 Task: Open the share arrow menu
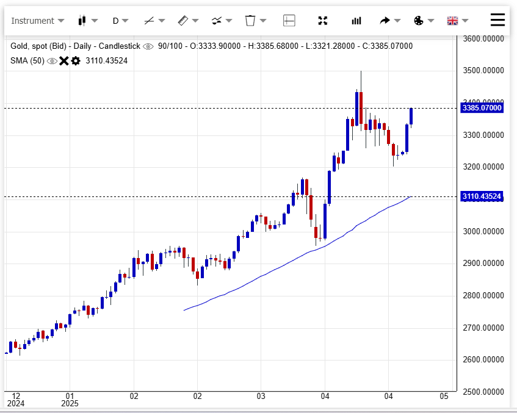pos(389,21)
